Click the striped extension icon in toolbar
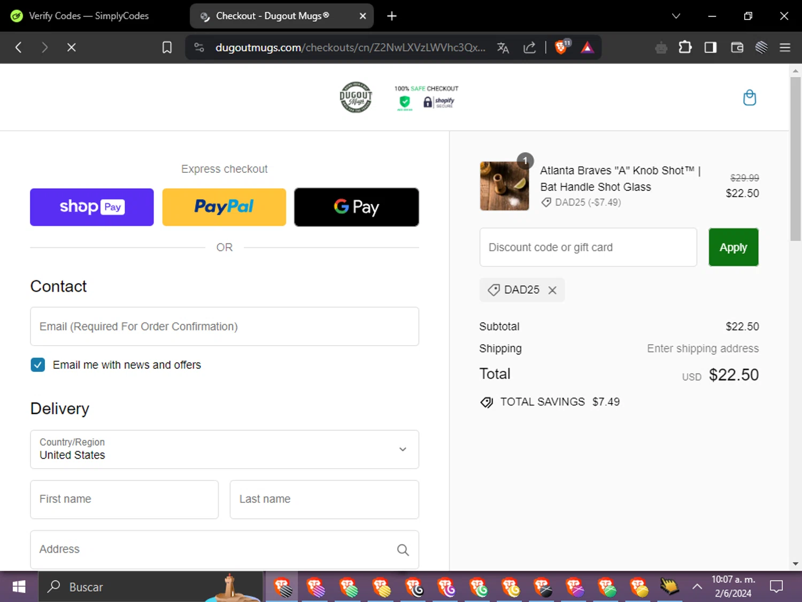 (x=761, y=48)
